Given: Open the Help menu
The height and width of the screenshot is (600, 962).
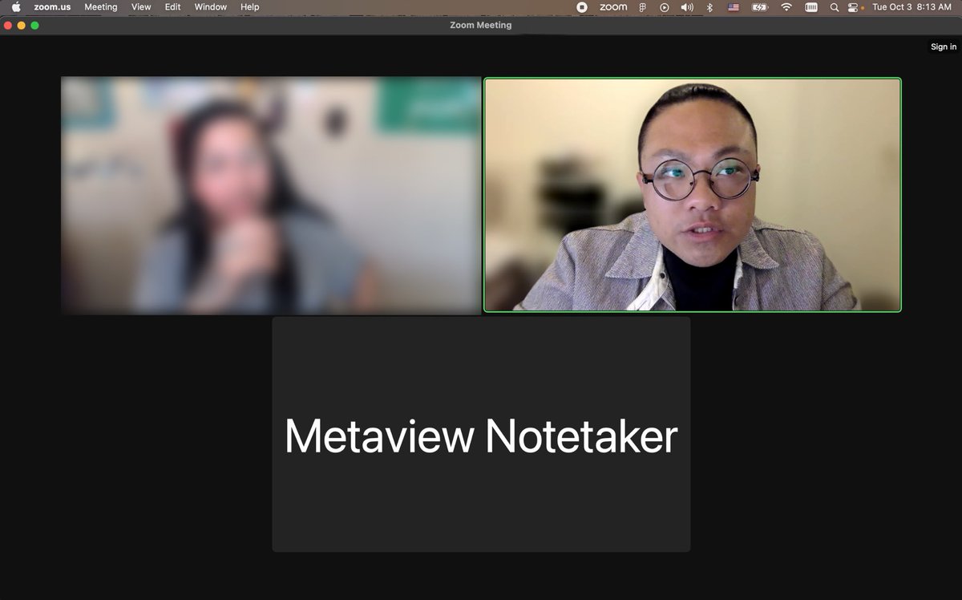Looking at the screenshot, I should (250, 6).
